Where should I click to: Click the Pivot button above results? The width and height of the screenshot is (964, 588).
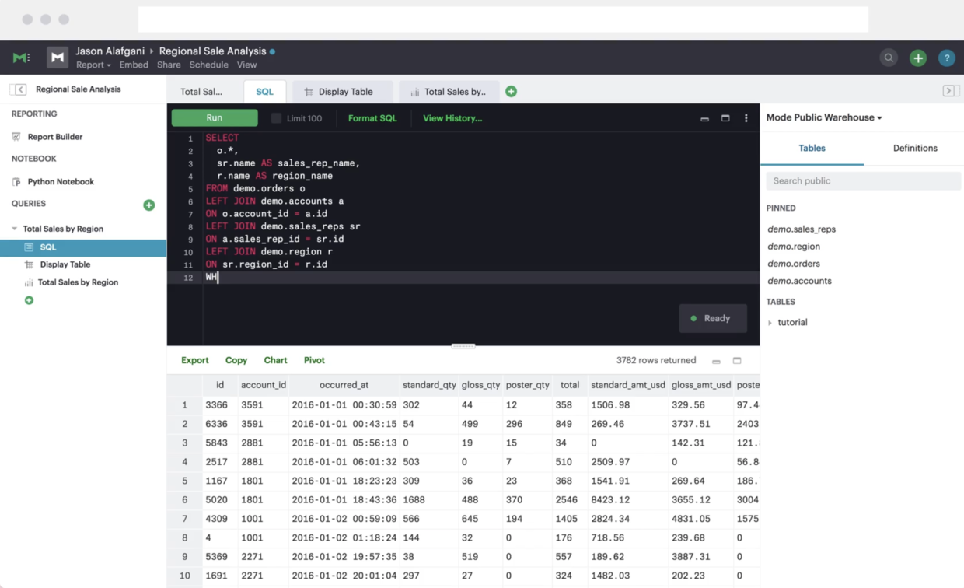pos(314,360)
